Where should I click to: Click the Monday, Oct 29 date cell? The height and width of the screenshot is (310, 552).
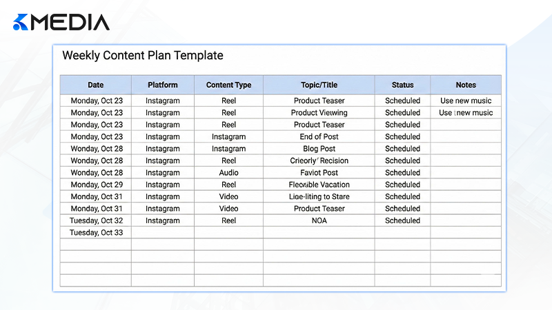(x=96, y=185)
